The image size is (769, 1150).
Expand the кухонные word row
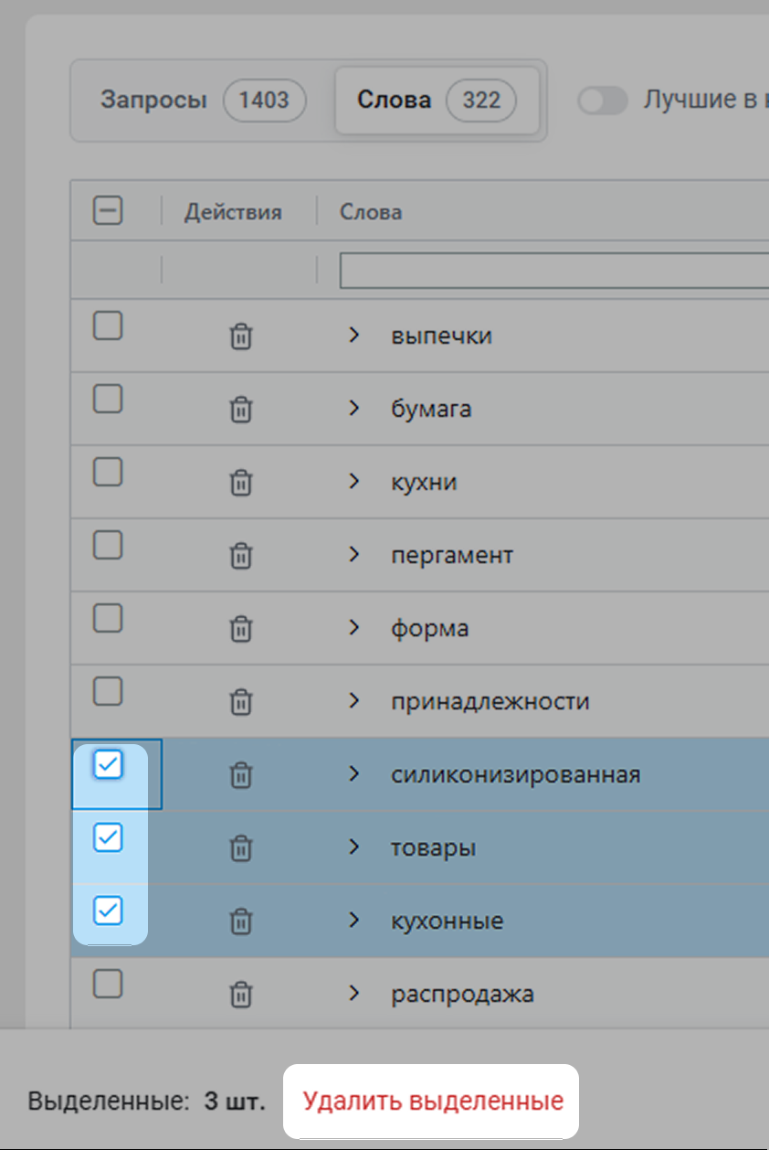click(x=354, y=921)
